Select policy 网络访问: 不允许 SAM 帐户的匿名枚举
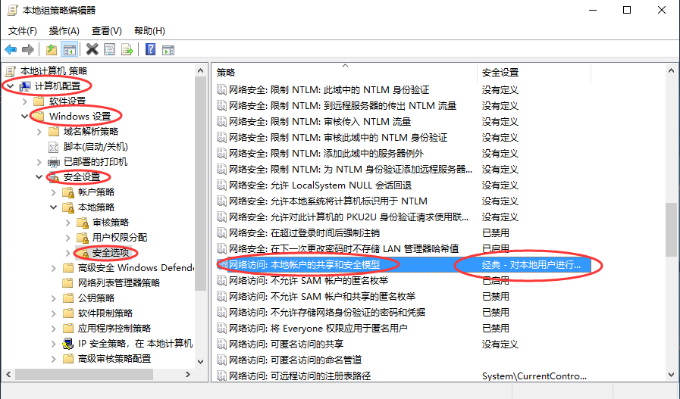The image size is (680, 399). [308, 281]
